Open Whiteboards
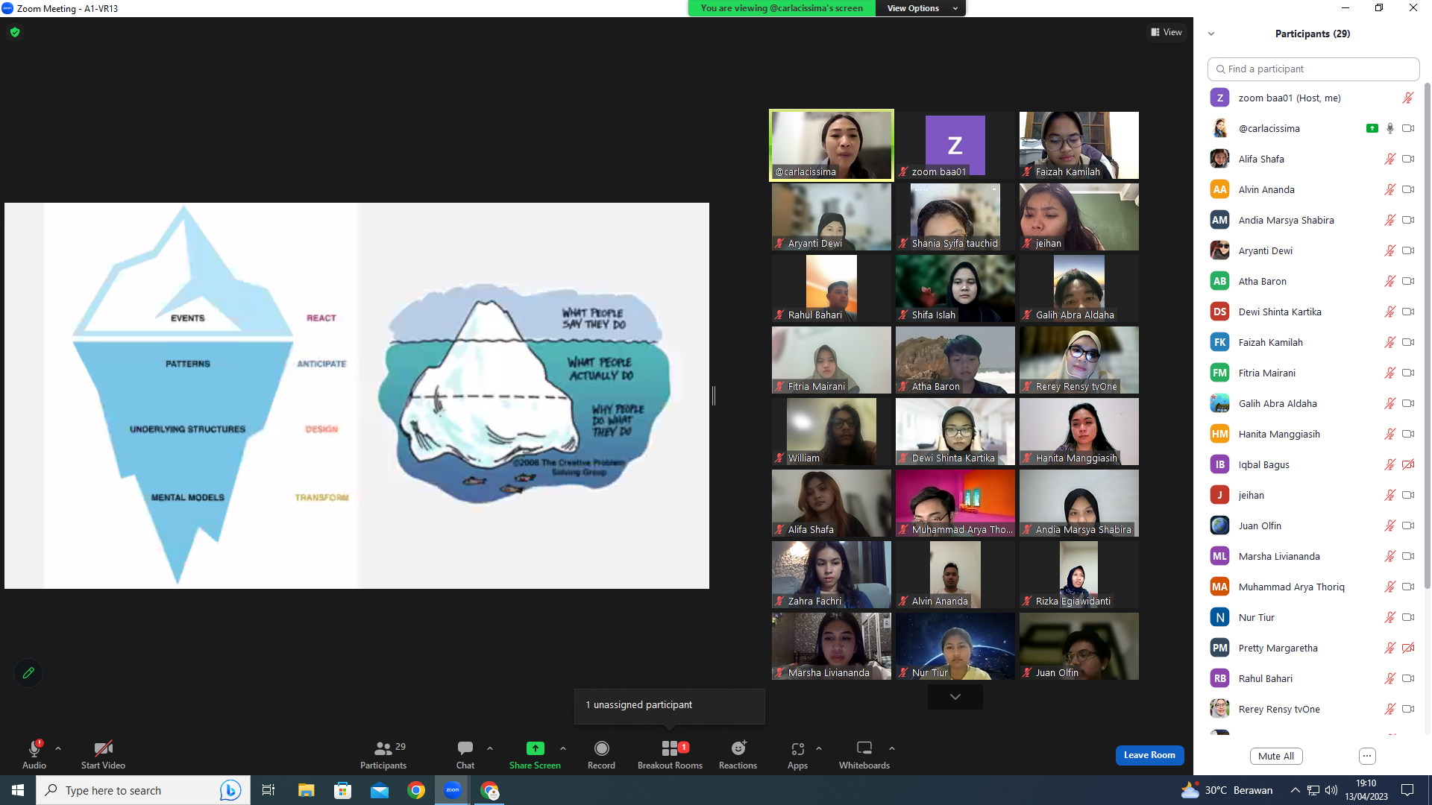The width and height of the screenshot is (1432, 805). (x=864, y=754)
